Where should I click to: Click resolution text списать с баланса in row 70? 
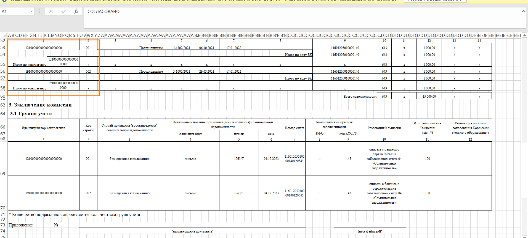tap(384, 193)
